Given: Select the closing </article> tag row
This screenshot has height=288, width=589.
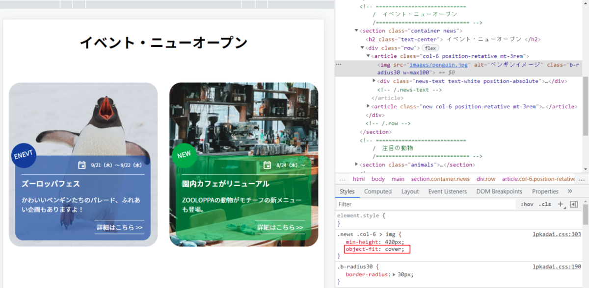Looking at the screenshot, I should tap(387, 98).
